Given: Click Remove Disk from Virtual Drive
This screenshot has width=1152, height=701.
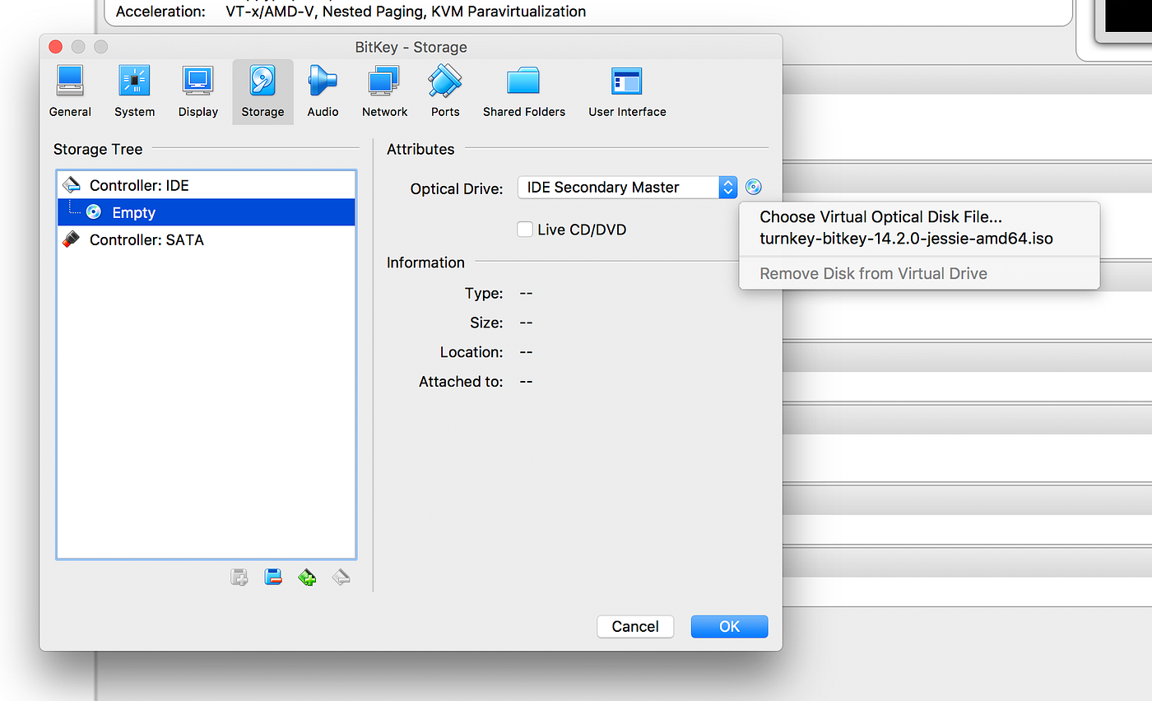Looking at the screenshot, I should tap(873, 273).
